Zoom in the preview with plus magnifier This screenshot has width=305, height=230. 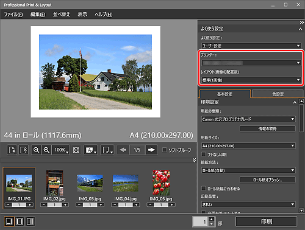click(x=46, y=150)
